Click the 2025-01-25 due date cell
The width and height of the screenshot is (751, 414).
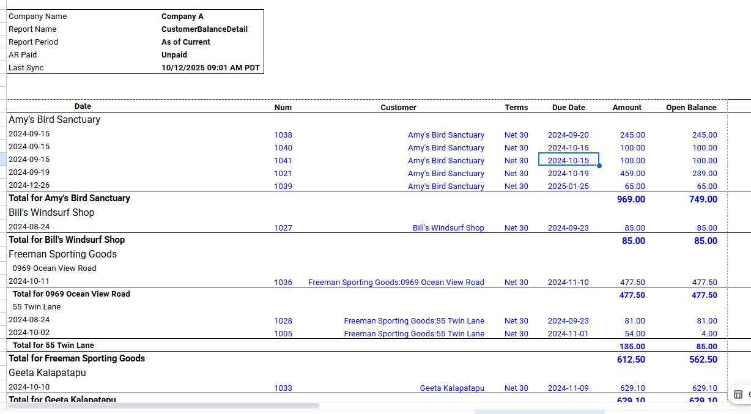pyautogui.click(x=568, y=187)
